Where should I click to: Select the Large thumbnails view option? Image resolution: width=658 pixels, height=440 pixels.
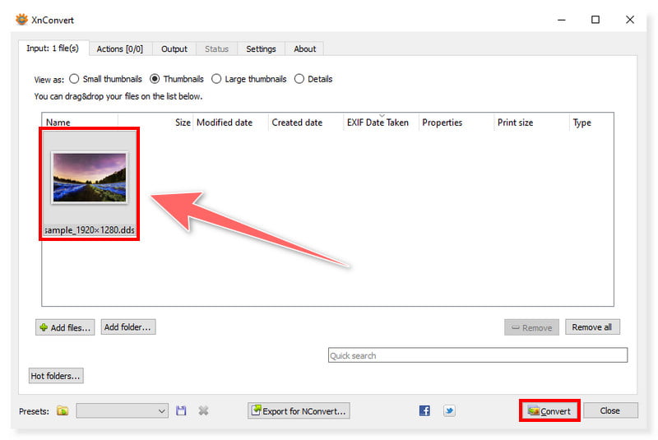216,79
